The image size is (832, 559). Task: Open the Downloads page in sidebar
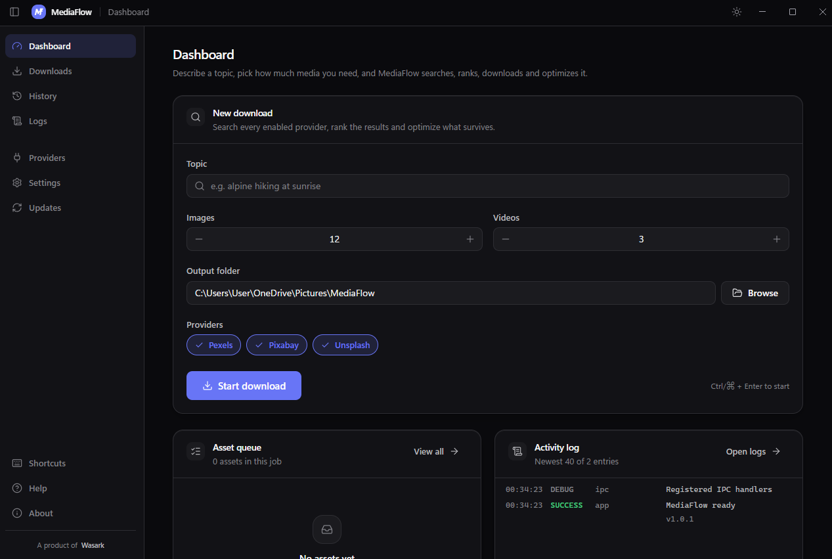[x=70, y=71]
